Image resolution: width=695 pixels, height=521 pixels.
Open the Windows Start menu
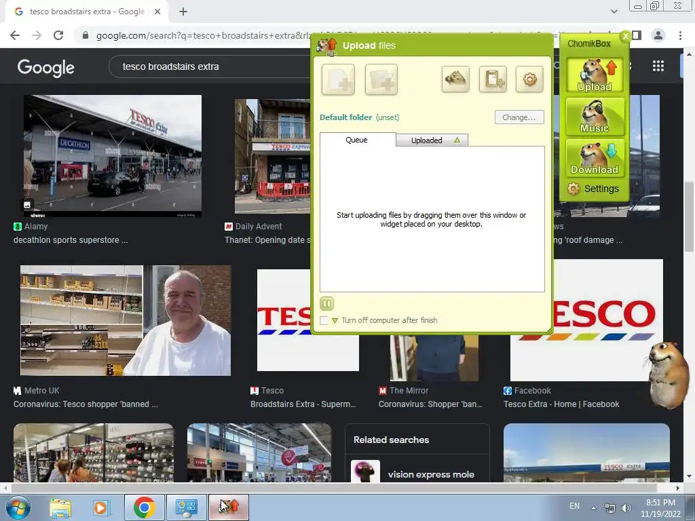(18, 507)
